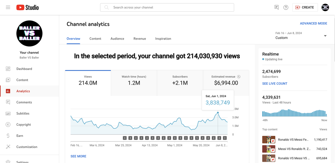This screenshot has height=163, width=335.
Task: Click the 'Mar 6, 2024' axis label
Action: point(97,145)
